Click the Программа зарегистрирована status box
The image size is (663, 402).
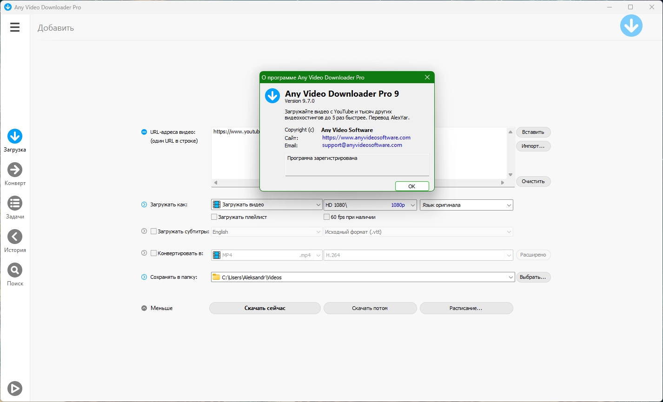[x=357, y=165]
